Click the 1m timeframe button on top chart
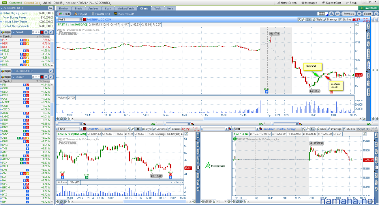The width and height of the screenshot is (379, 205). pyautogui.click(x=309, y=20)
